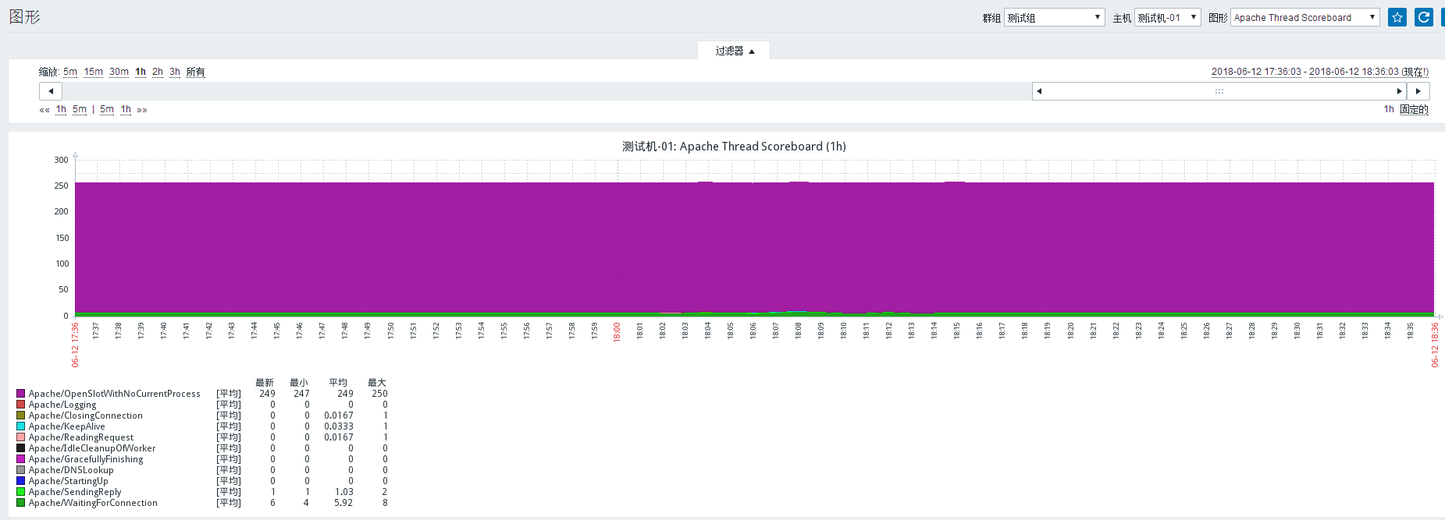This screenshot has width=1445, height=520.
Task: Click the Apache/ReadingRequest legend label
Action: [81, 437]
